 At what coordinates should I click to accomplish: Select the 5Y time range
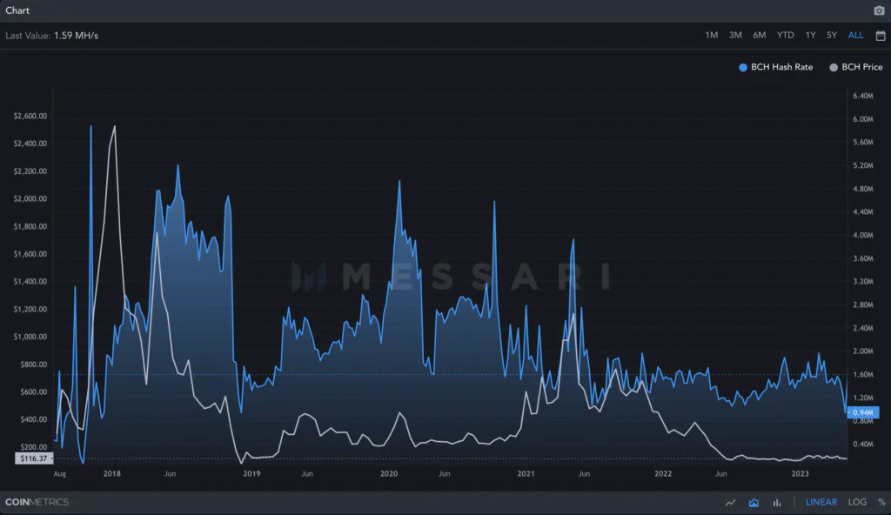(831, 36)
